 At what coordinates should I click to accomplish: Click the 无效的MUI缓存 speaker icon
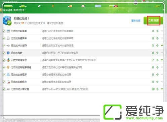point(8,46)
